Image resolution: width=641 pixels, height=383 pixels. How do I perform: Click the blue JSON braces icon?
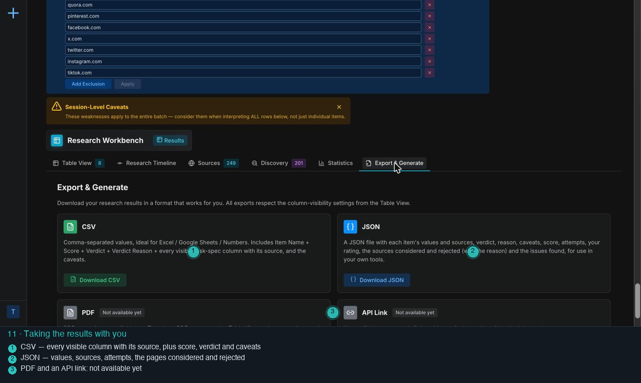click(x=350, y=227)
